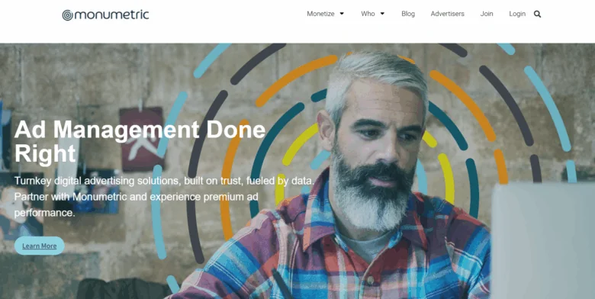
Task: Click the orange arc in ring graphic
Action: coord(296,80)
